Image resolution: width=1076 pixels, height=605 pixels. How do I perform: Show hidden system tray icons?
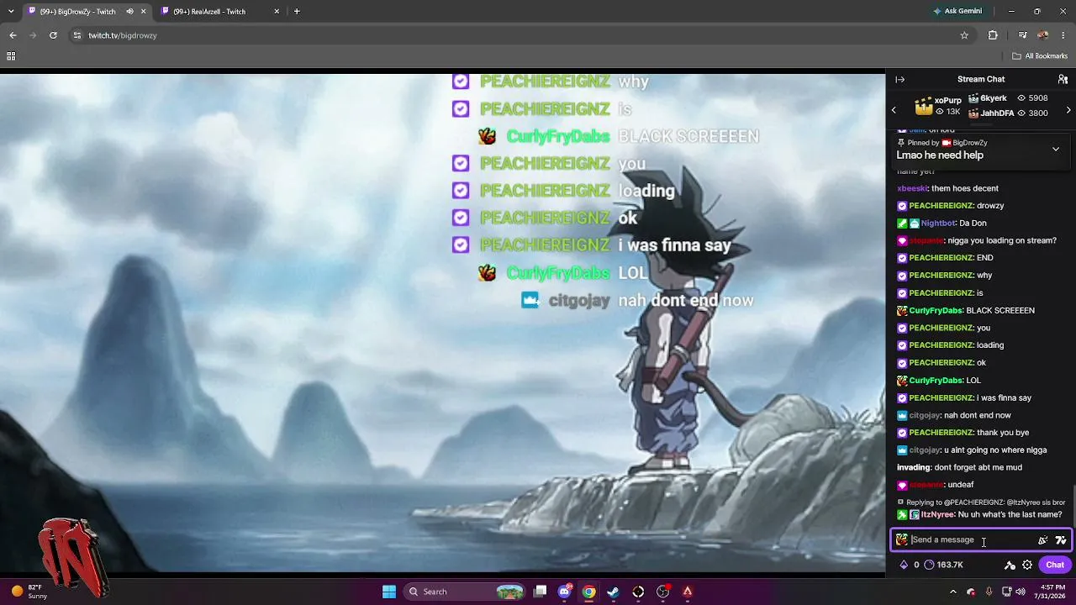point(952,592)
